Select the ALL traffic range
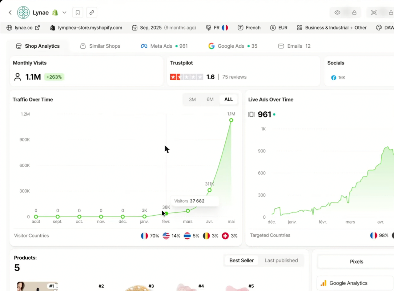The image size is (394, 291). (x=228, y=99)
